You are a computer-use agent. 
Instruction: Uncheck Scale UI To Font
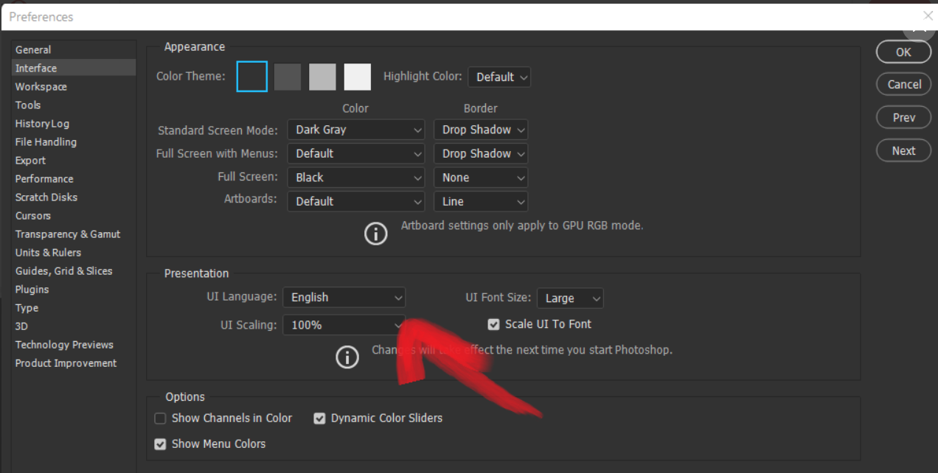(x=493, y=323)
